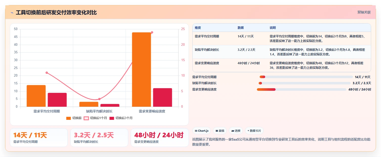Click the pink 切换后1个月 legend swatch
Viewport: 381px width, 157px height.
click(86, 118)
